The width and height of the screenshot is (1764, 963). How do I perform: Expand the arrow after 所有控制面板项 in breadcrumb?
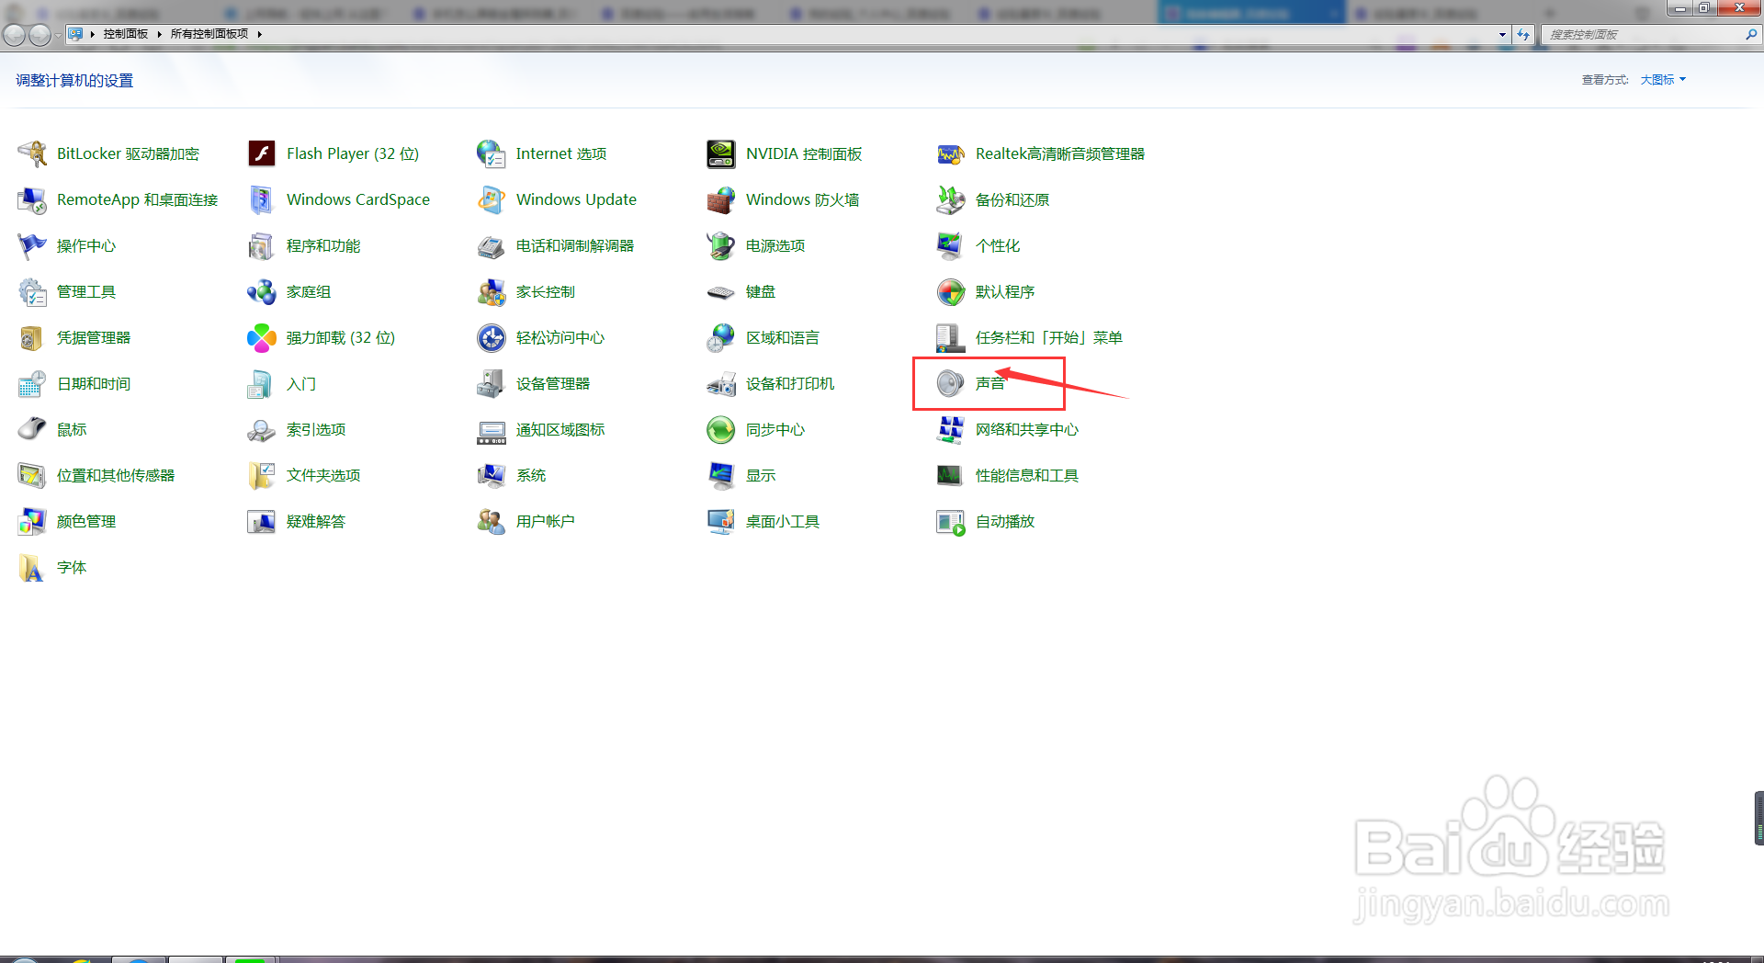click(260, 34)
